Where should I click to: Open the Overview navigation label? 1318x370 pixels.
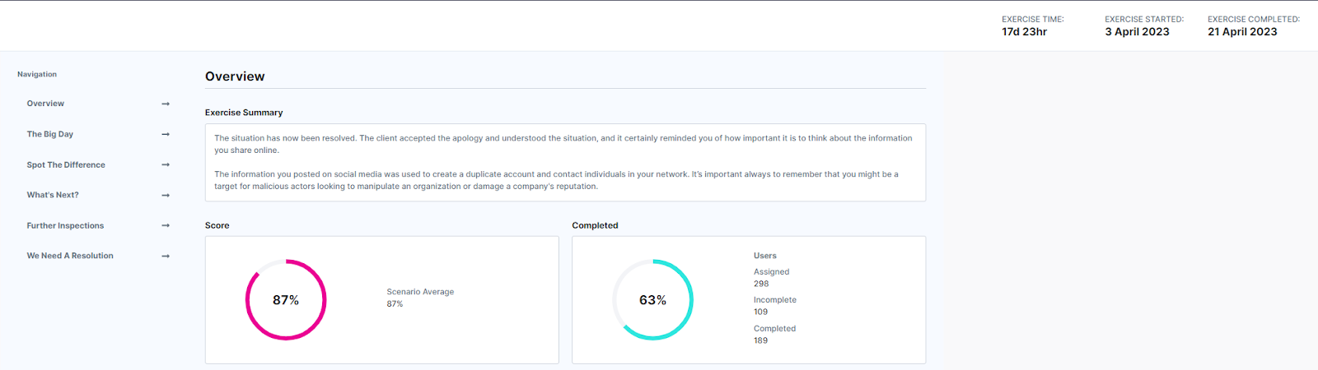[x=45, y=104]
